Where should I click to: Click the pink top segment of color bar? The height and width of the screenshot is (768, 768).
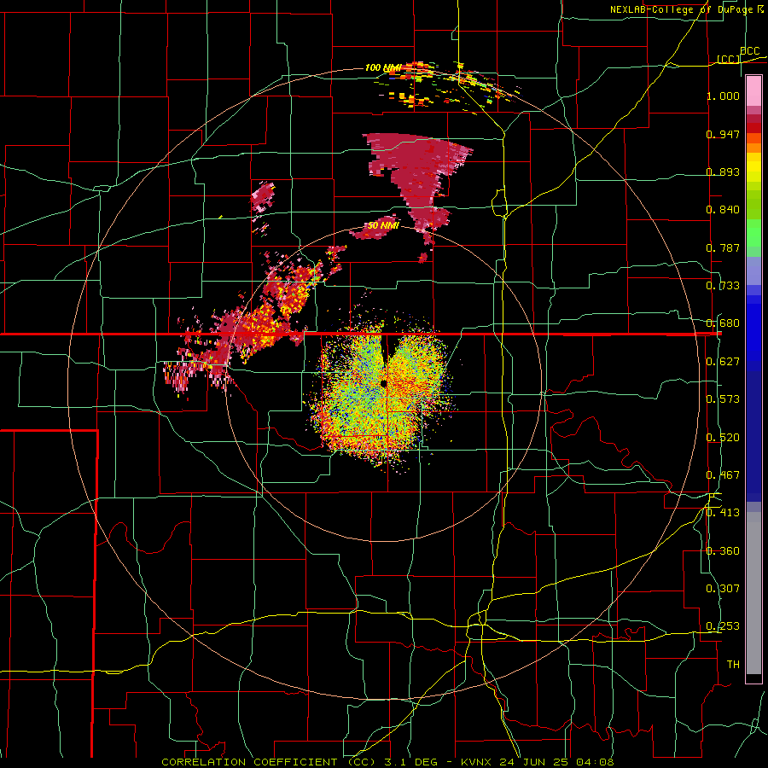[753, 91]
